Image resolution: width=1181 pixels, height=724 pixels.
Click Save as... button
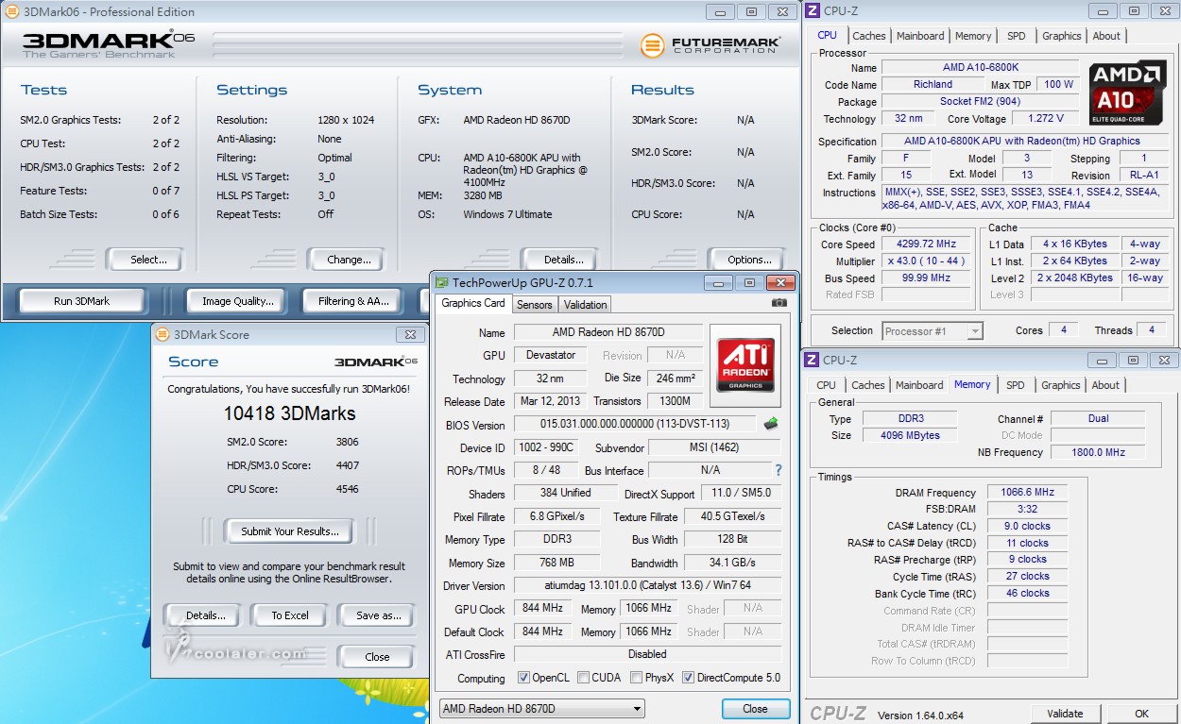click(378, 615)
